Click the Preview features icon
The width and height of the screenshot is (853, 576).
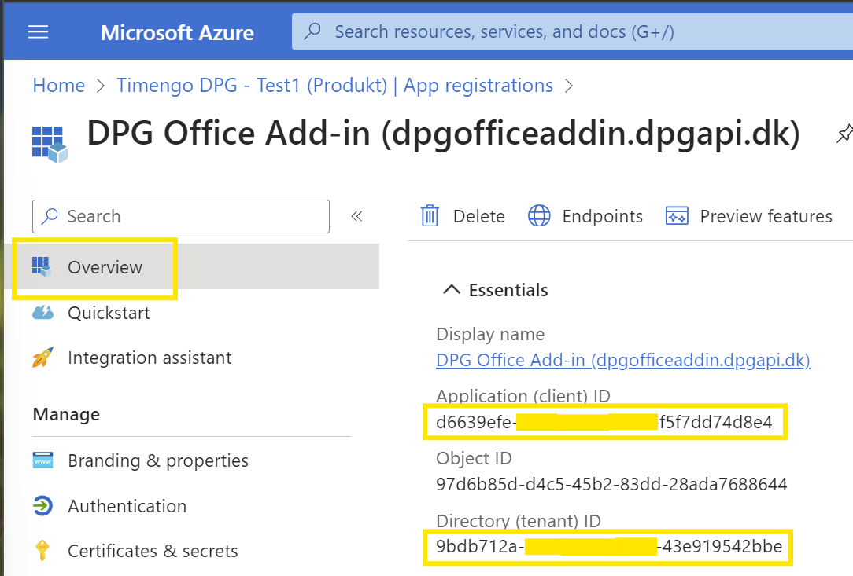pyautogui.click(x=677, y=216)
